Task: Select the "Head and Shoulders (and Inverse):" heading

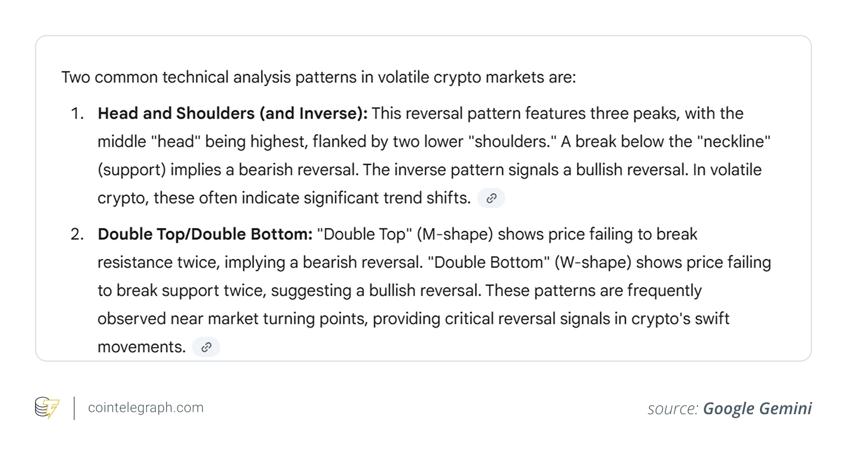Action: 232,113
